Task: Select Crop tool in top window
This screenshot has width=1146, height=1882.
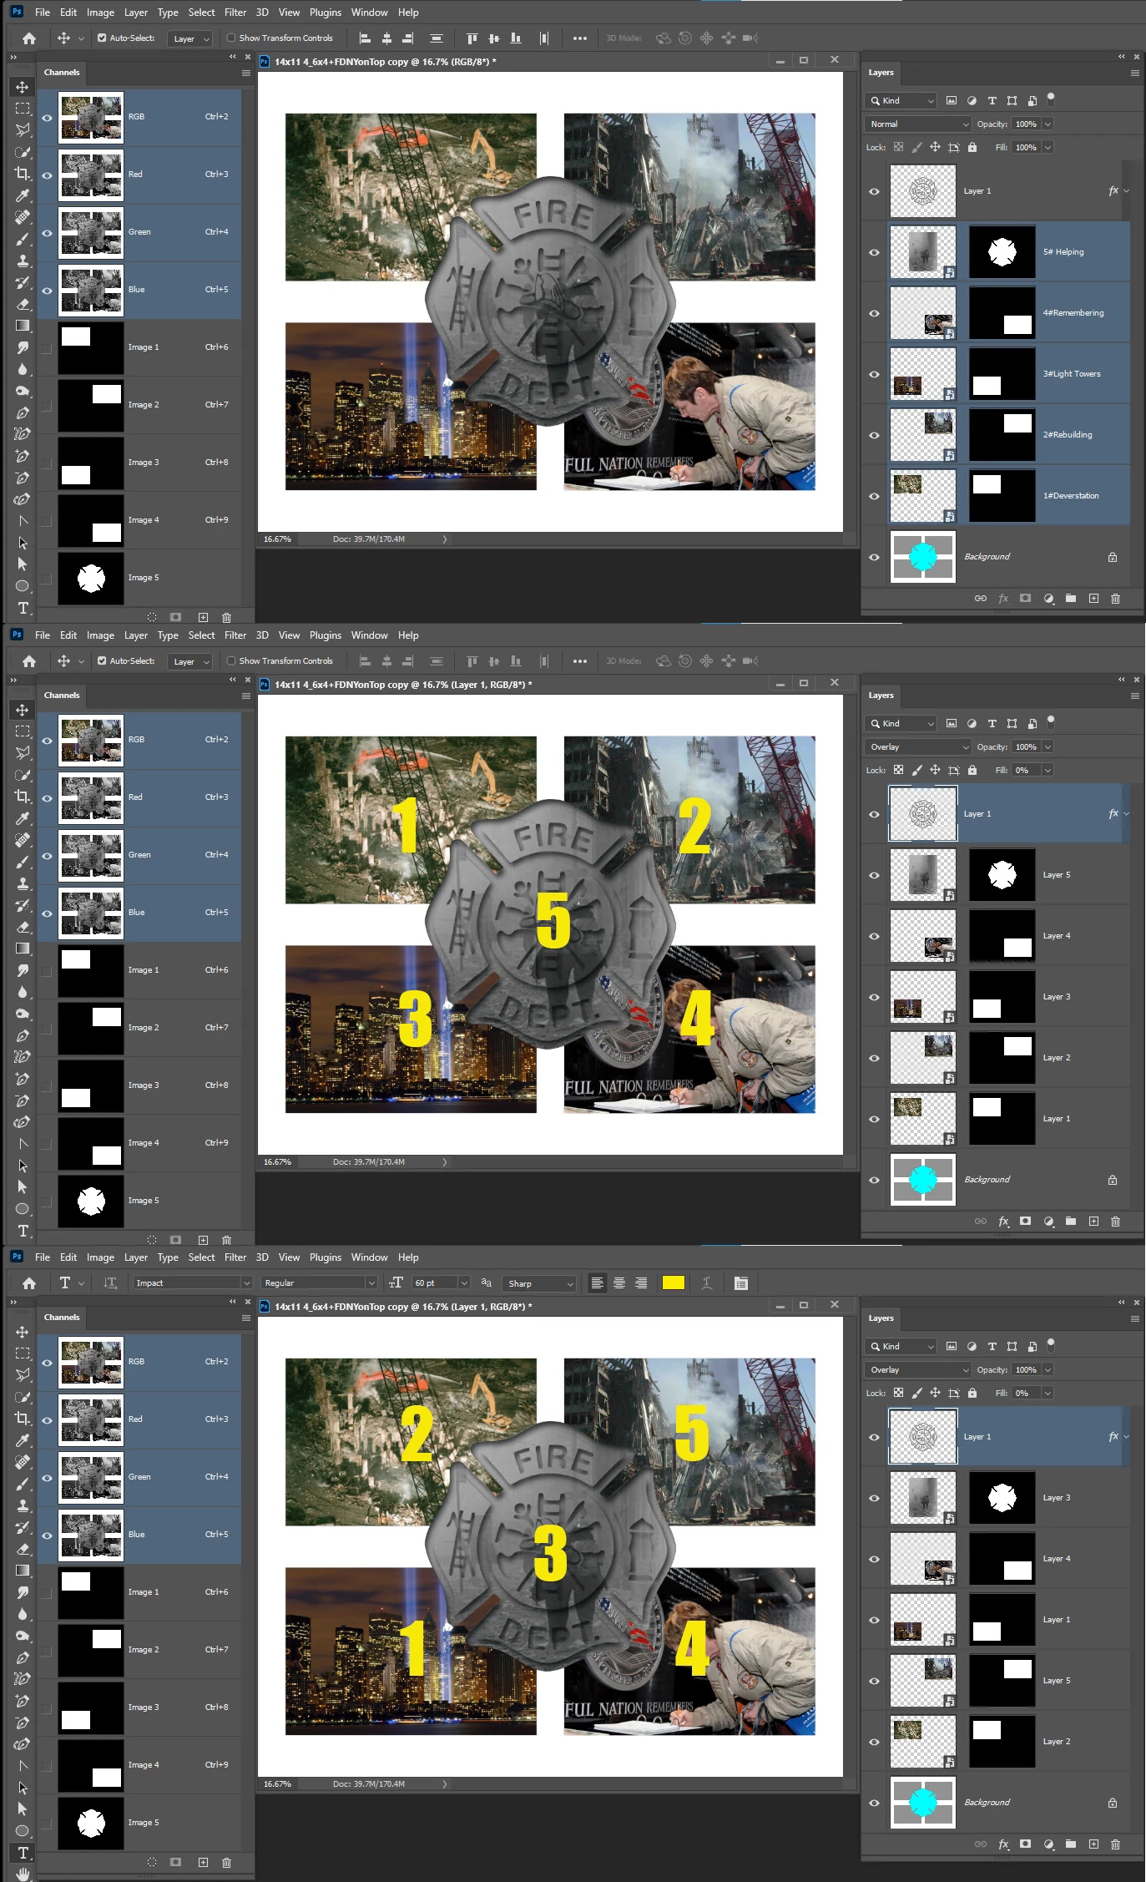Action: 23,174
